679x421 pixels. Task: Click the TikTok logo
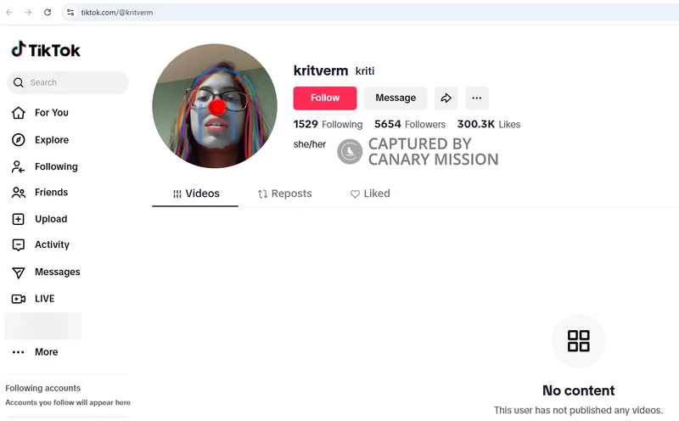coord(46,50)
